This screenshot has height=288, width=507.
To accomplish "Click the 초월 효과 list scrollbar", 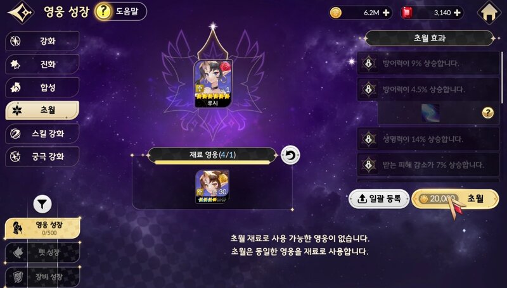I will pyautogui.click(x=502, y=77).
